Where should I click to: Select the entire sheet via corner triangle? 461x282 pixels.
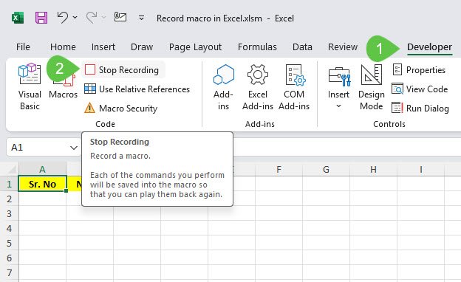click(x=11, y=170)
